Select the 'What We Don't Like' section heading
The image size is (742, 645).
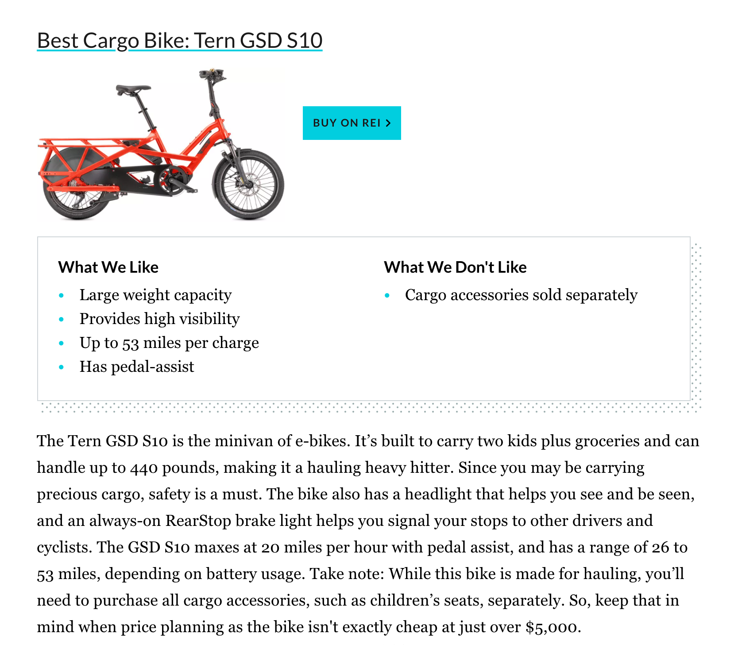click(x=456, y=267)
